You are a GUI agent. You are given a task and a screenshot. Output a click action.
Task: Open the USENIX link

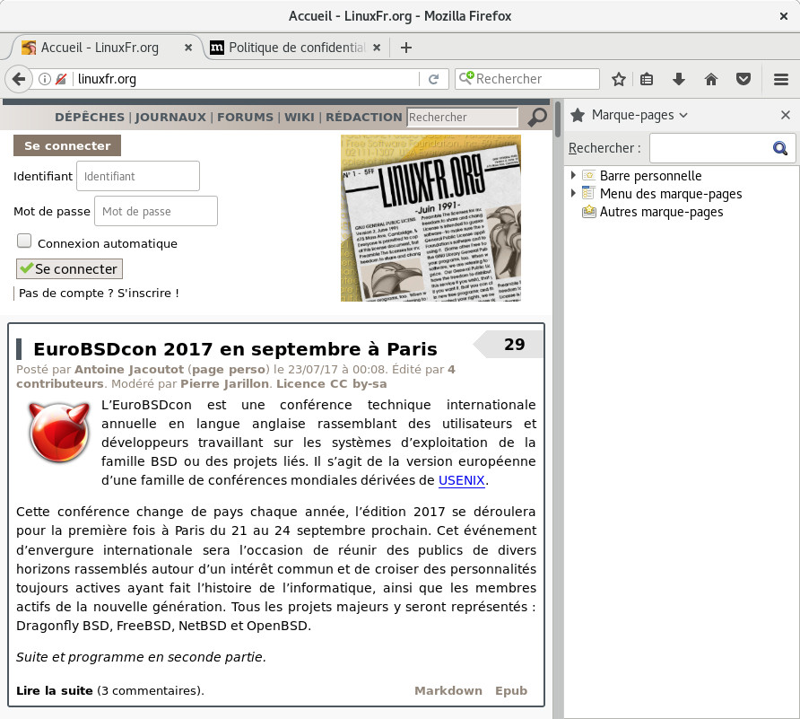tap(461, 480)
